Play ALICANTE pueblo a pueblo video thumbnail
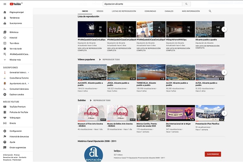This screenshot has width=243, height=162. click(92, 72)
